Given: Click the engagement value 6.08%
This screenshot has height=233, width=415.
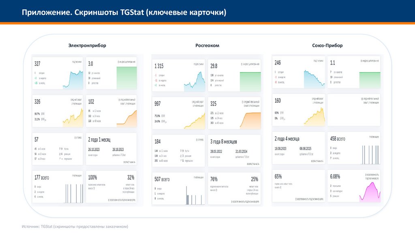Looking at the screenshot, I should (335, 176).
